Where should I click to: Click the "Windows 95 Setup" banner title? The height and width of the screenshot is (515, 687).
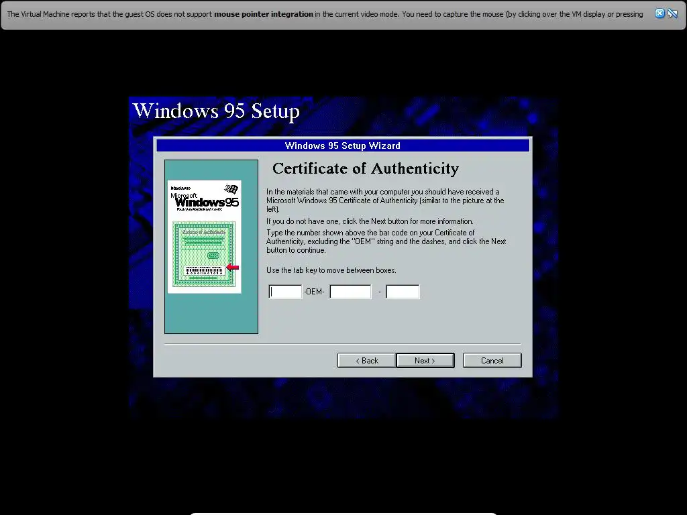pos(216,111)
